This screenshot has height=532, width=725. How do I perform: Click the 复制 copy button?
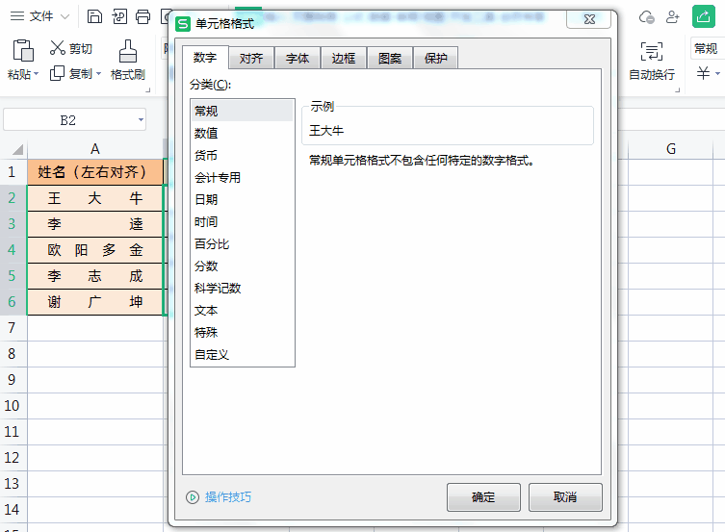tap(70, 73)
